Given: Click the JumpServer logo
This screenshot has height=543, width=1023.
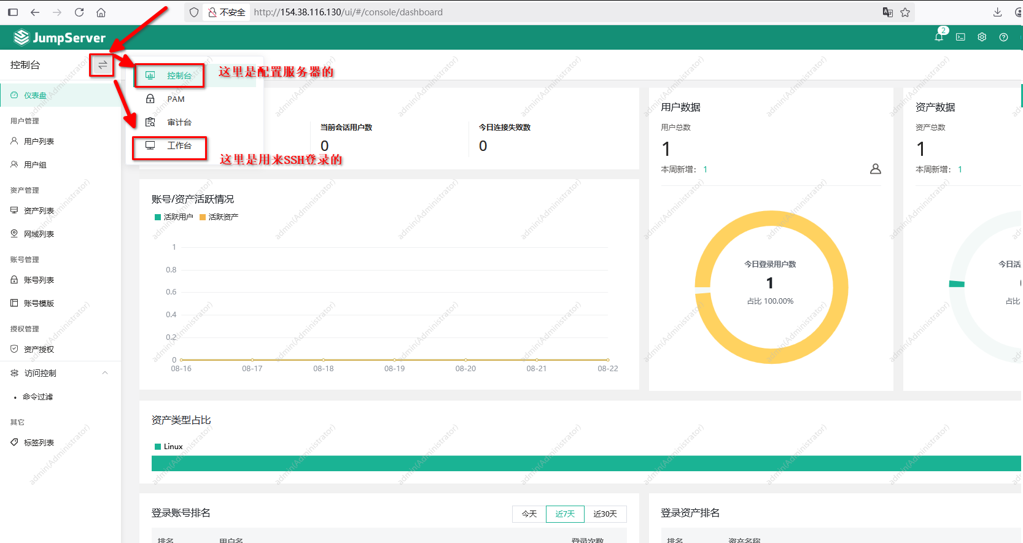Looking at the screenshot, I should (x=60, y=38).
